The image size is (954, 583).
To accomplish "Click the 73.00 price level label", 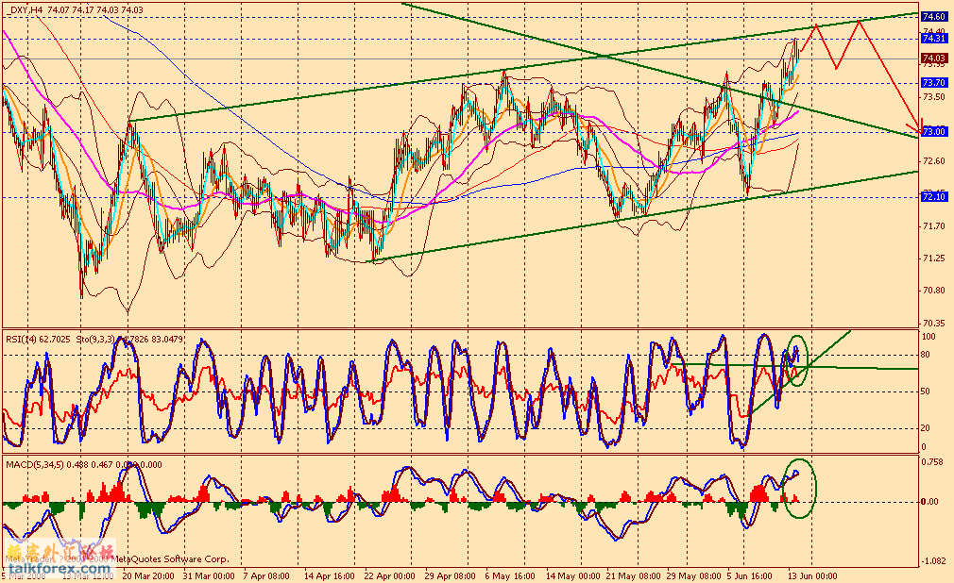I will [x=933, y=131].
